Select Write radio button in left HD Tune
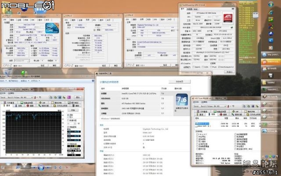281x176 pixels. tap(68, 117)
